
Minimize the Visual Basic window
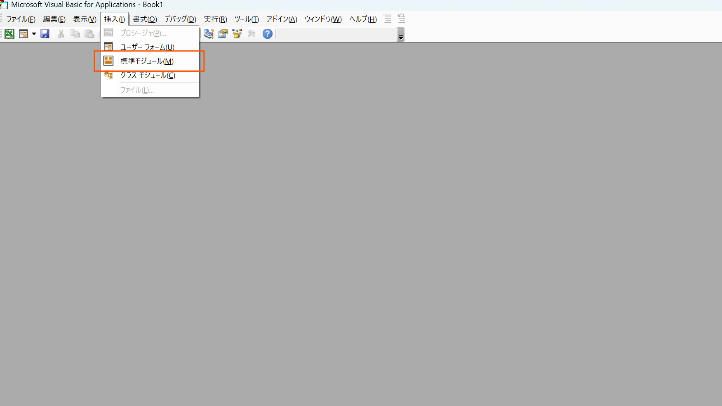716,5
